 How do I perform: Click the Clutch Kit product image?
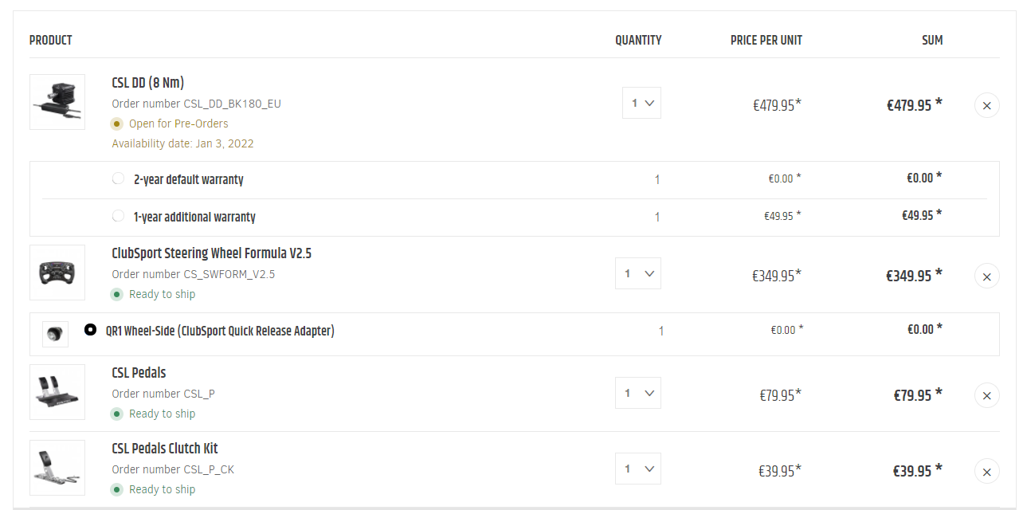click(57, 468)
